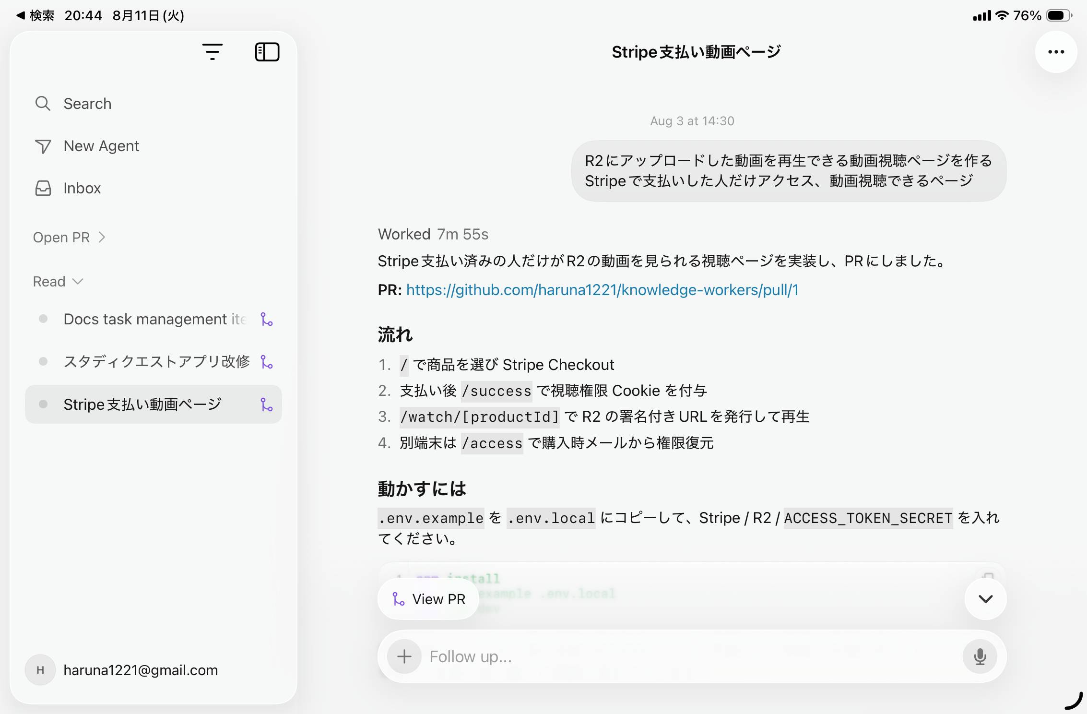Click the Inbox tray icon
This screenshot has width=1087, height=714.
(x=43, y=188)
